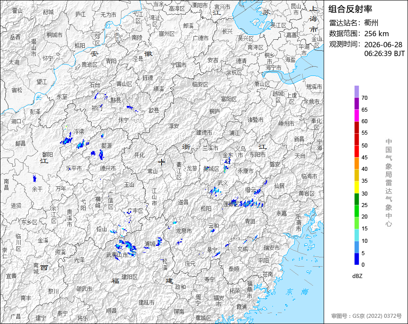Click the 乐平市 label
This screenshot has height=324, width=408.
74,169
